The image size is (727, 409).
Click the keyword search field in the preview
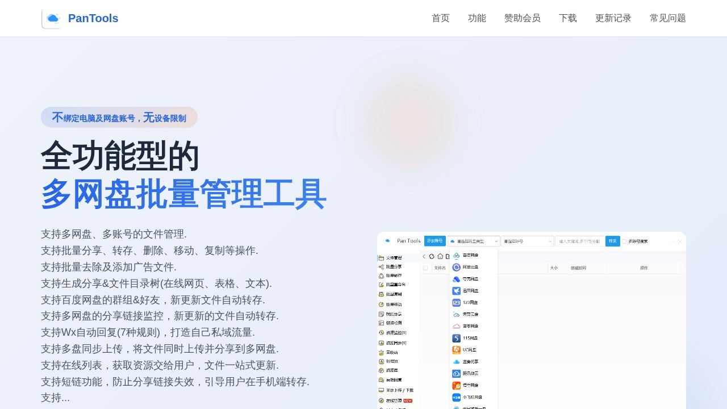pos(580,241)
